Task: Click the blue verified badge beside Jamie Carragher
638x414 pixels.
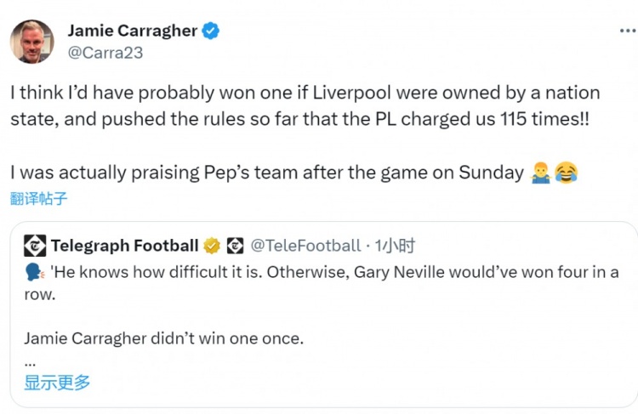Action: (x=211, y=31)
